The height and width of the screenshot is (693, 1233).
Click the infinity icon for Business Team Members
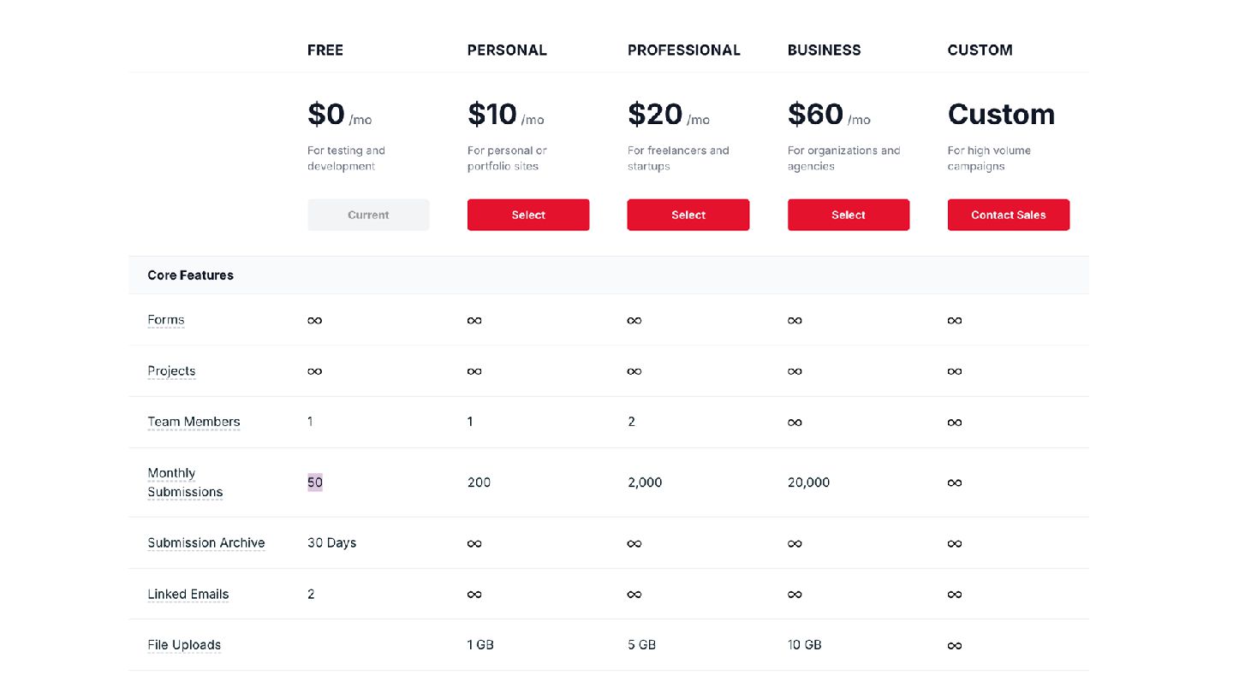click(795, 423)
